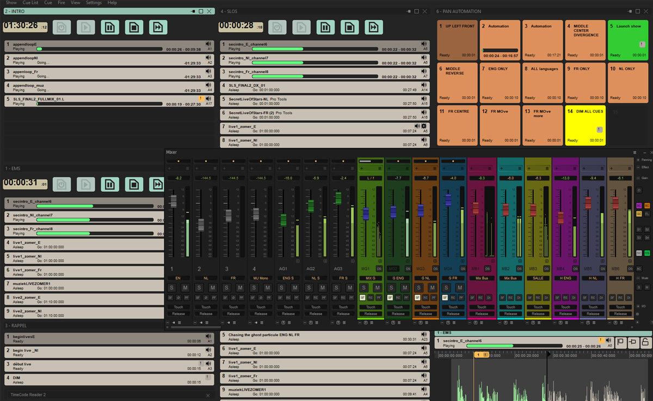653x401 pixels.
Task: Click the skip-forward button in INTRO panel
Action: 158,27
